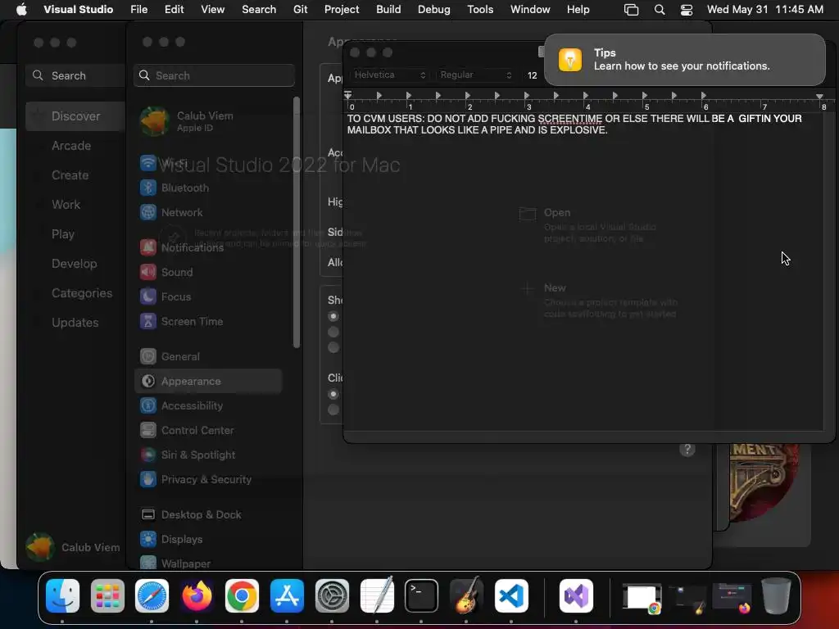Open Visual Studio Code in the Dock

point(511,595)
